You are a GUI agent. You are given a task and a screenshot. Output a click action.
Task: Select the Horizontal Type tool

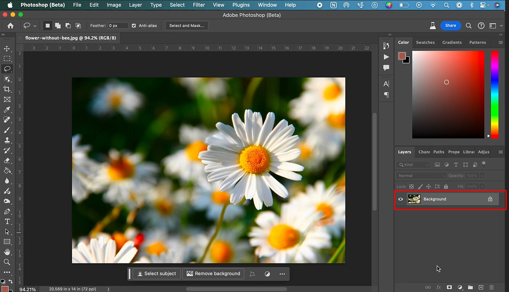pyautogui.click(x=7, y=221)
